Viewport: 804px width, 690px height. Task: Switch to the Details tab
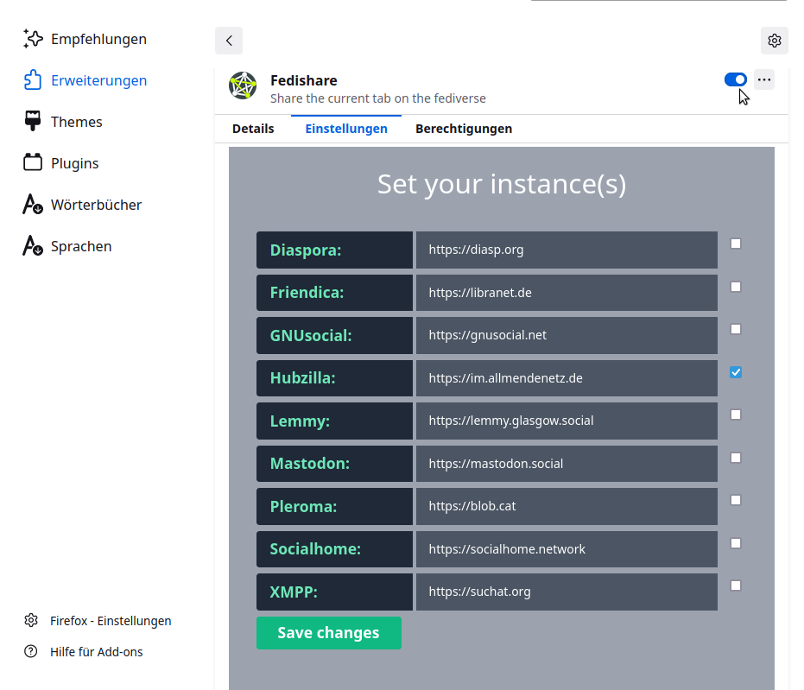pos(253,129)
